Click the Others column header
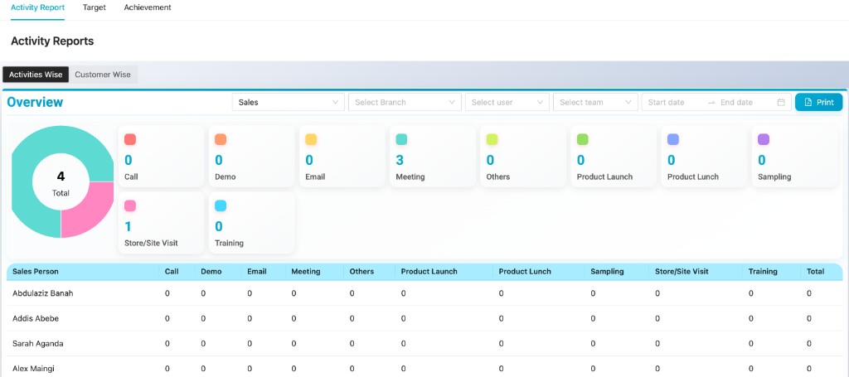 (361, 272)
